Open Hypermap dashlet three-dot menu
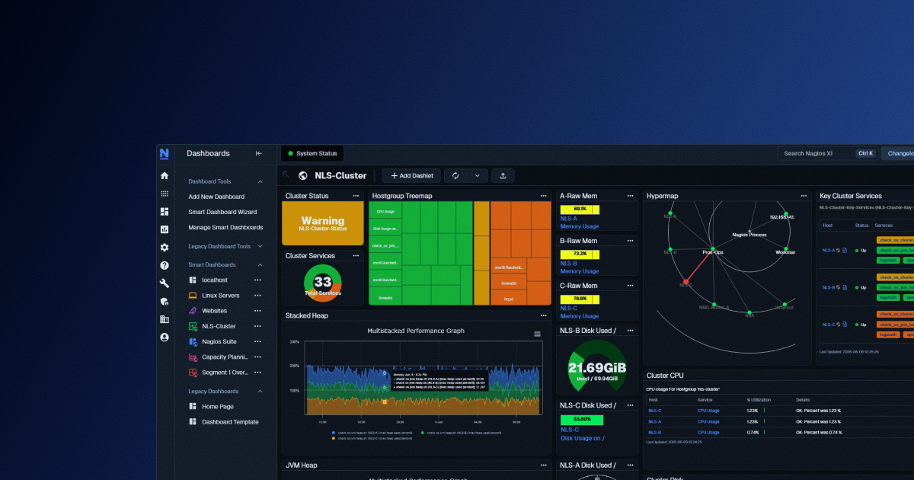Image resolution: width=914 pixels, height=480 pixels. pyautogui.click(x=804, y=196)
